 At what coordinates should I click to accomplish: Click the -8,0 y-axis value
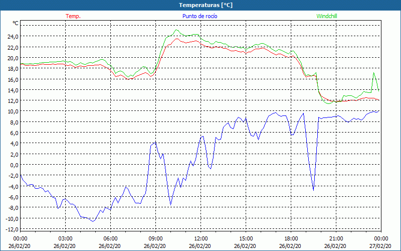point(13,208)
